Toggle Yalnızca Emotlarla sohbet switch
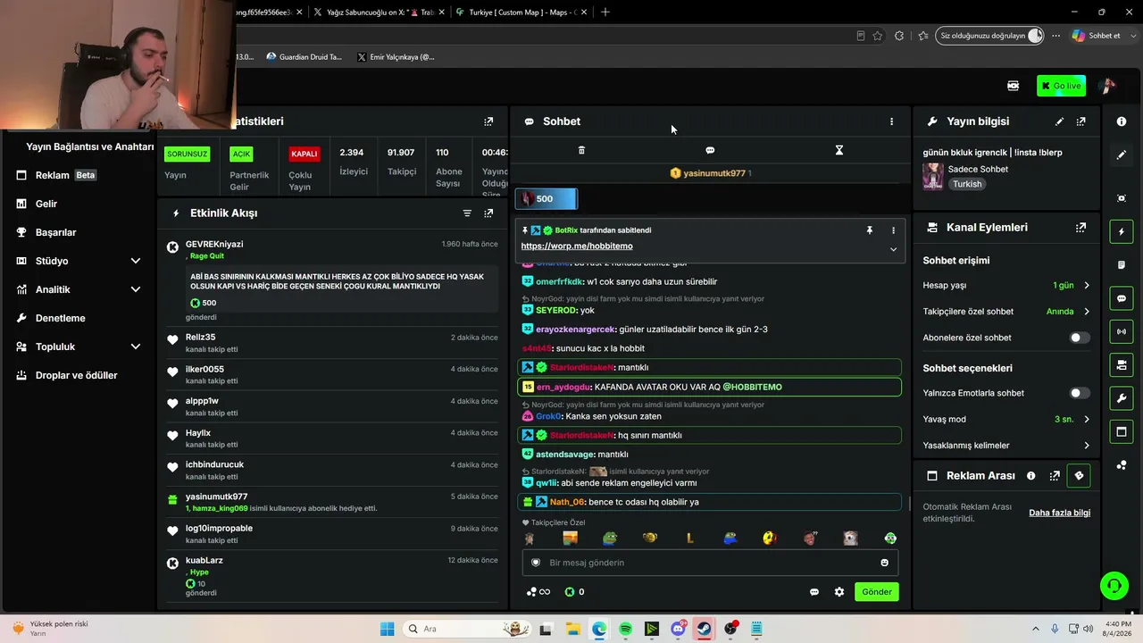Screen dimensions: 1143x643 click(x=1080, y=393)
